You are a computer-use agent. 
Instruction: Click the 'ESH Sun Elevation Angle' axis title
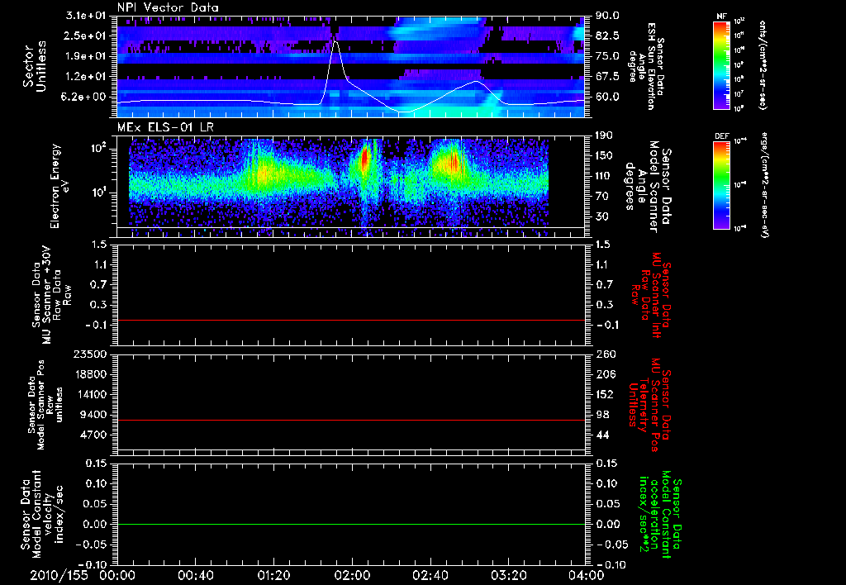coord(647,66)
